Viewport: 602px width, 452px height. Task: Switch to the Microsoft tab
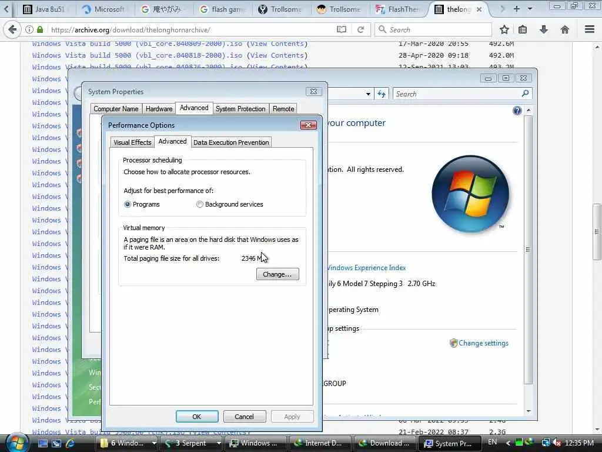click(x=103, y=9)
